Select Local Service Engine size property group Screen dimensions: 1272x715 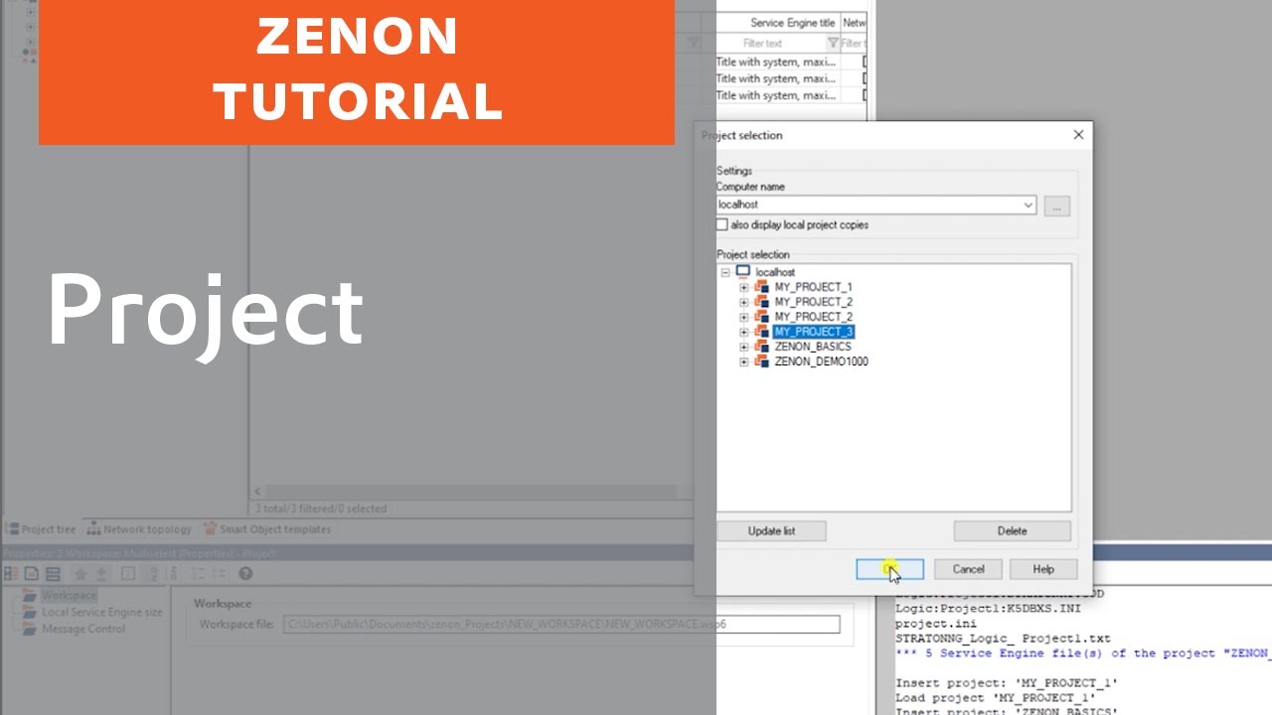[101, 613]
